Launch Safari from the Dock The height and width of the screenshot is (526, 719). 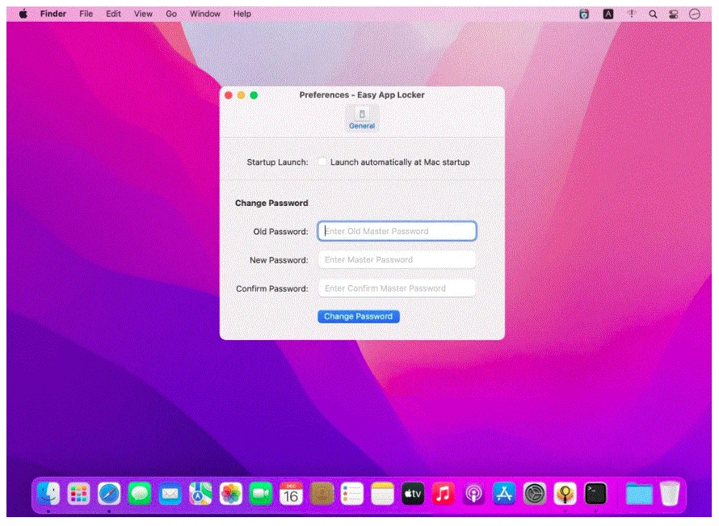(x=109, y=494)
